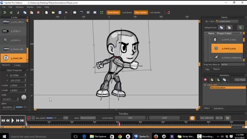247x139 pixels.
Task: Click the duplicate animation icon
Action: point(224,80)
